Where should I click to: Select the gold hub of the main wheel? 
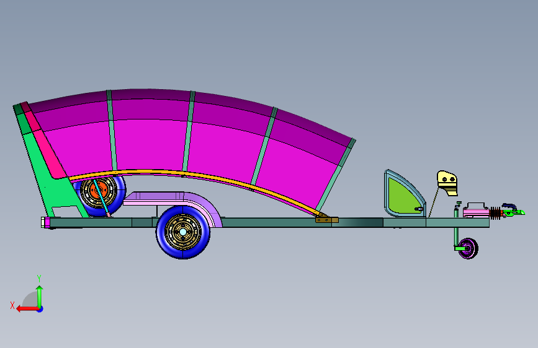click(183, 232)
